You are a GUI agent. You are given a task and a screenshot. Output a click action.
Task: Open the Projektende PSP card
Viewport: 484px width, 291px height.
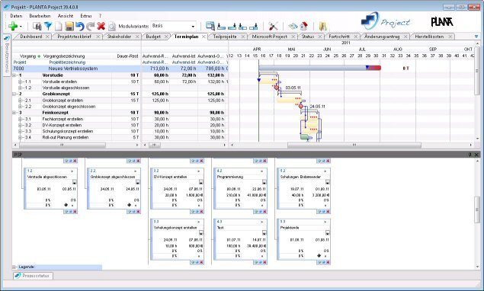coord(303,238)
